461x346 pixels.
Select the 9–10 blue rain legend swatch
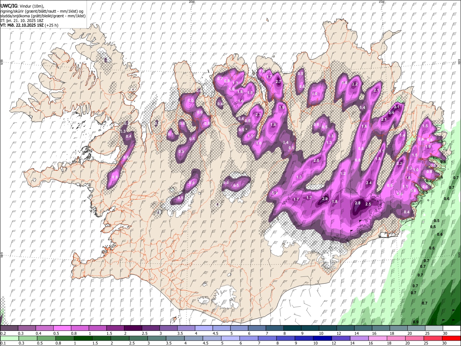click(304, 338)
